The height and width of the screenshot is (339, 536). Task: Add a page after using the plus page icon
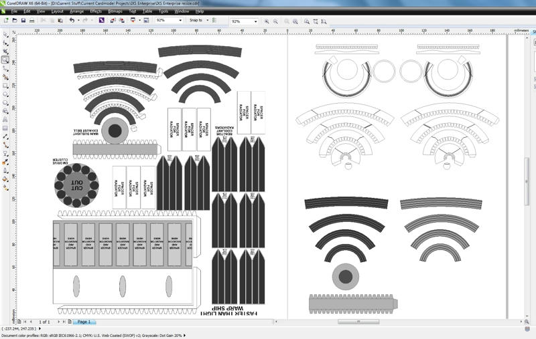[x=70, y=322]
